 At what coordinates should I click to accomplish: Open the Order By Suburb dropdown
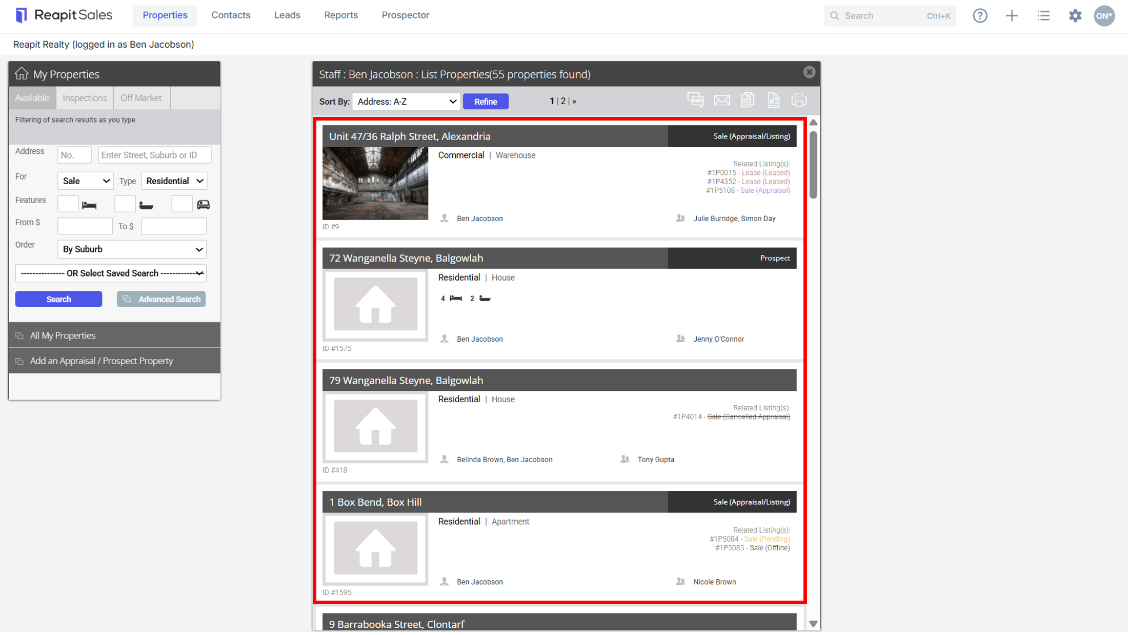pyautogui.click(x=132, y=249)
